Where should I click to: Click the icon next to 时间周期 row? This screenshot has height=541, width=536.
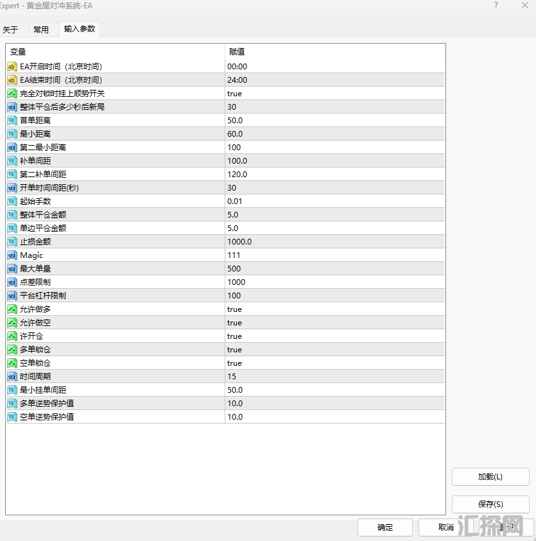pyautogui.click(x=12, y=377)
